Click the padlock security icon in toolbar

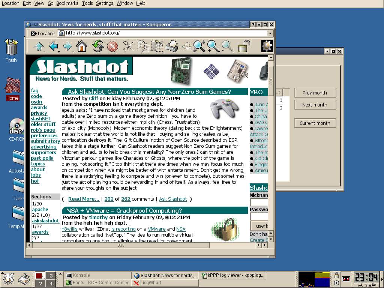click(244, 46)
